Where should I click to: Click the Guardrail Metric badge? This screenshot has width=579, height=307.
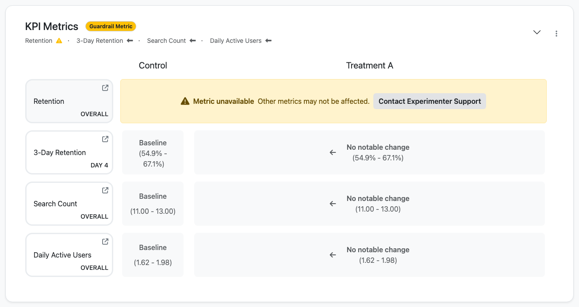[x=111, y=27]
